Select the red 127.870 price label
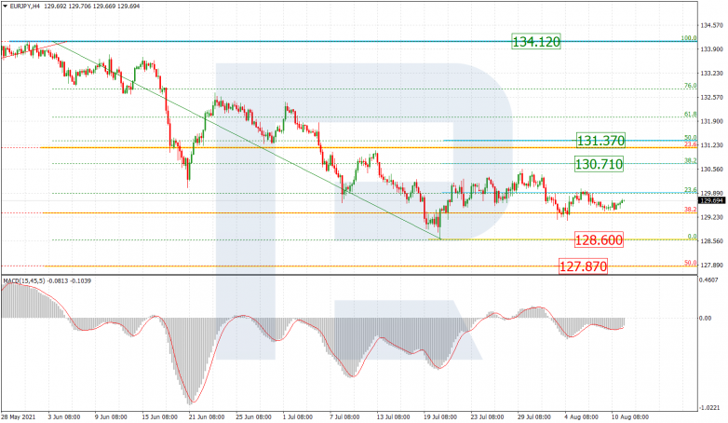 pos(583,266)
